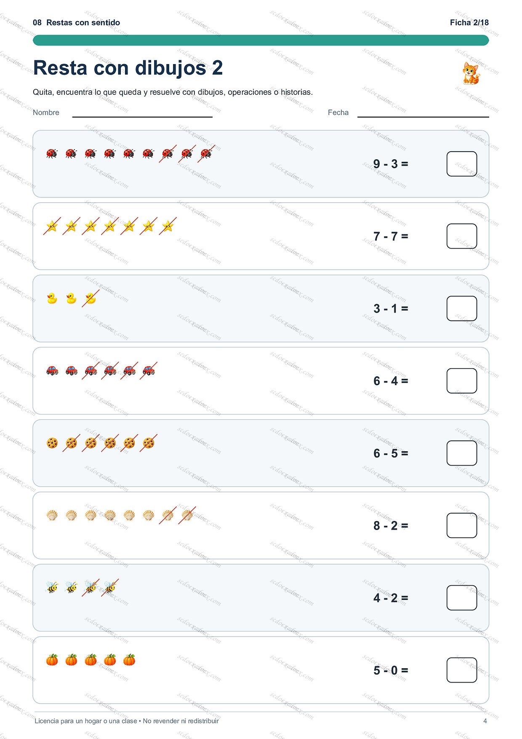The image size is (522, 739).
Task: Click the first red car
Action: point(52,371)
